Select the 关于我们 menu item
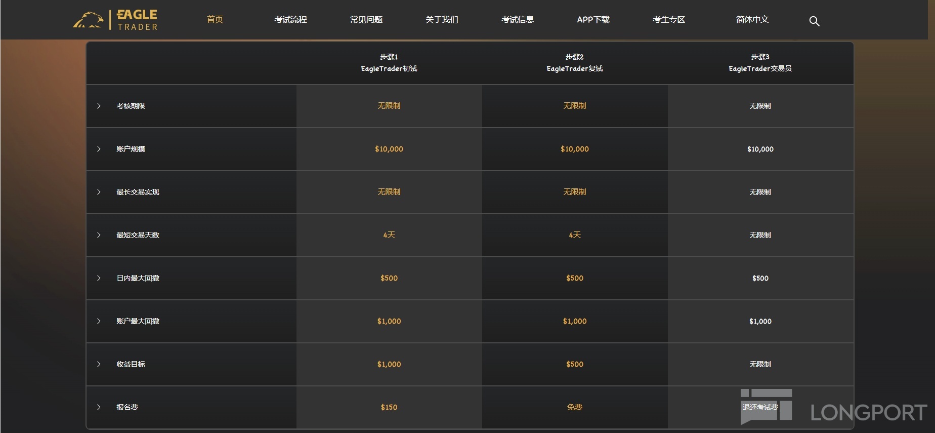The width and height of the screenshot is (935, 433). click(442, 19)
